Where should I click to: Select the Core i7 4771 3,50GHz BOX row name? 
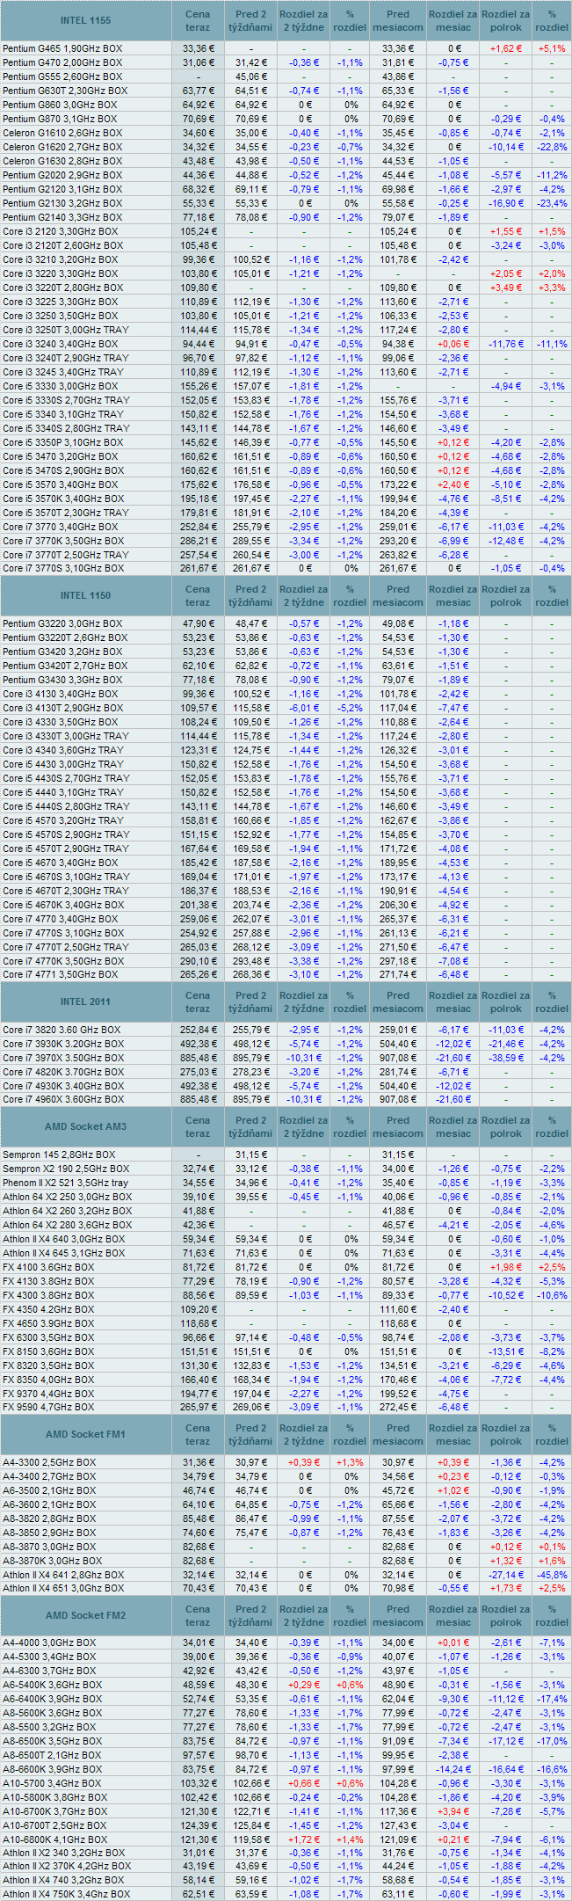click(x=60, y=974)
